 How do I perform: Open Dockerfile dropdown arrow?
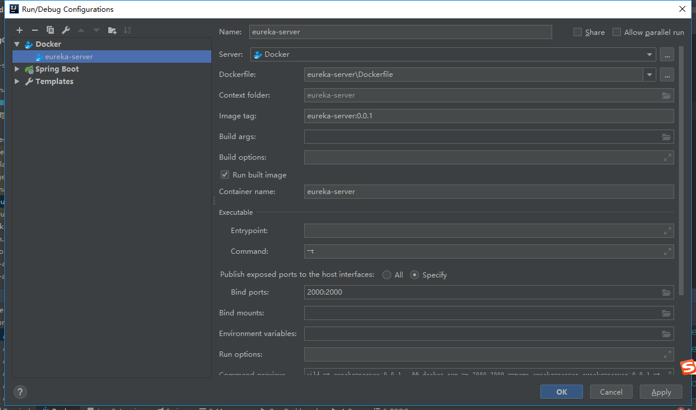click(x=649, y=75)
